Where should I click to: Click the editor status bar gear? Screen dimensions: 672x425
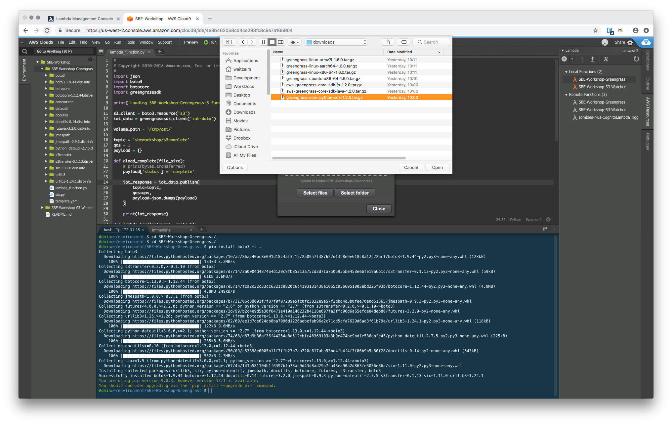[548, 220]
